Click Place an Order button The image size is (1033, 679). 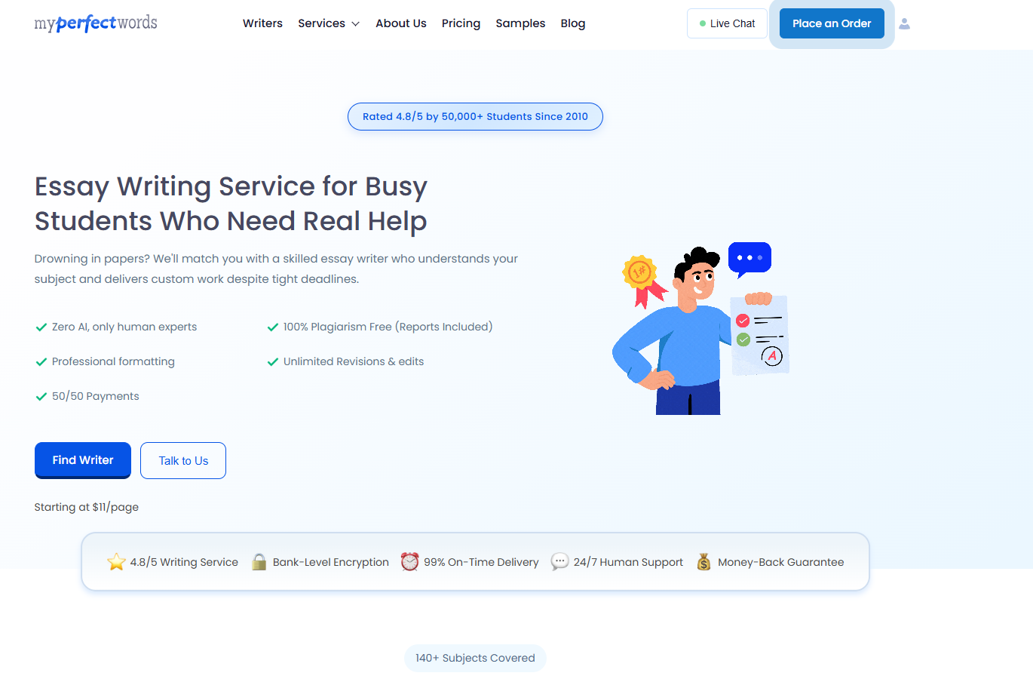coord(832,23)
